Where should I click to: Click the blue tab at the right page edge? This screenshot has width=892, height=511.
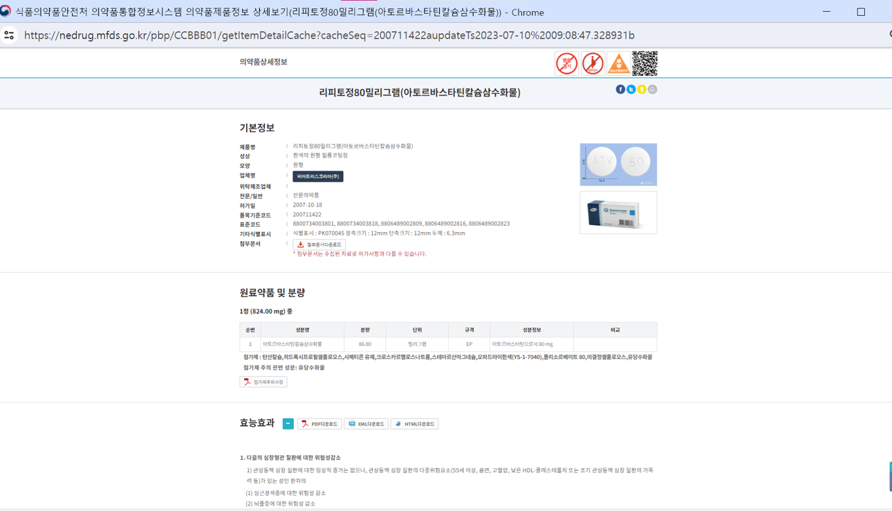(890, 477)
